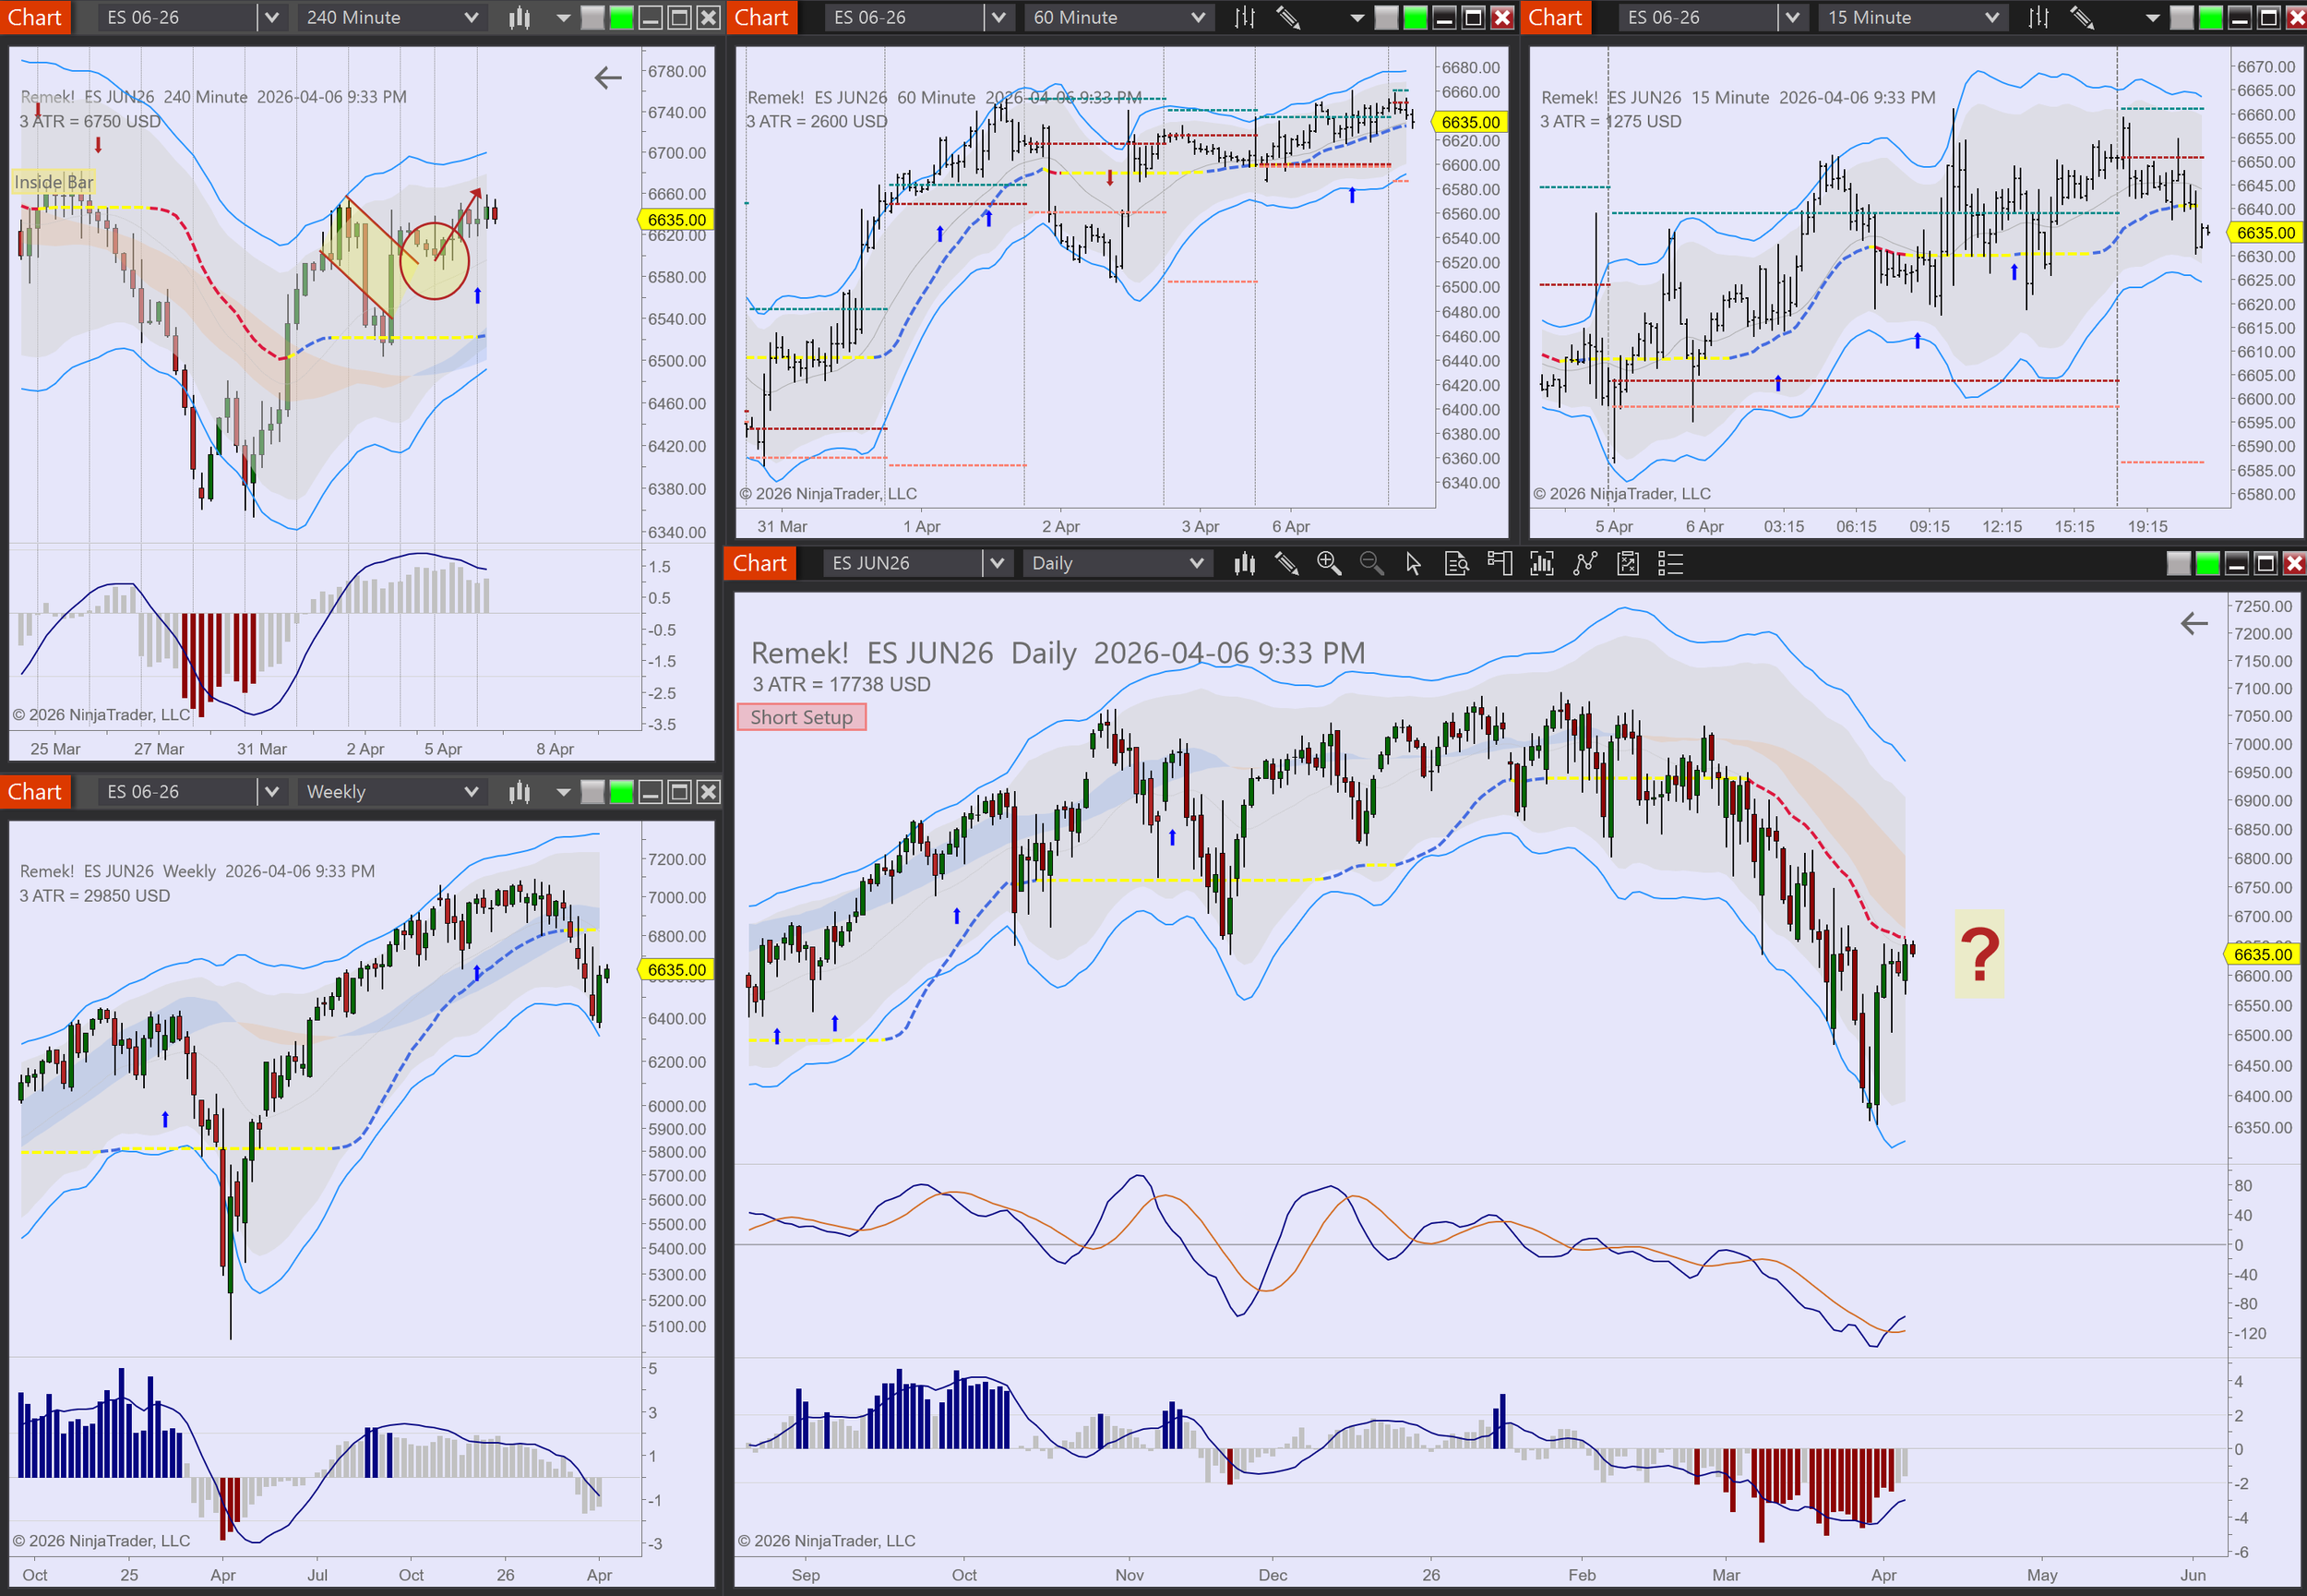
Task: Open ES JUN26 instrument dropdown arrow
Action: [x=996, y=564]
